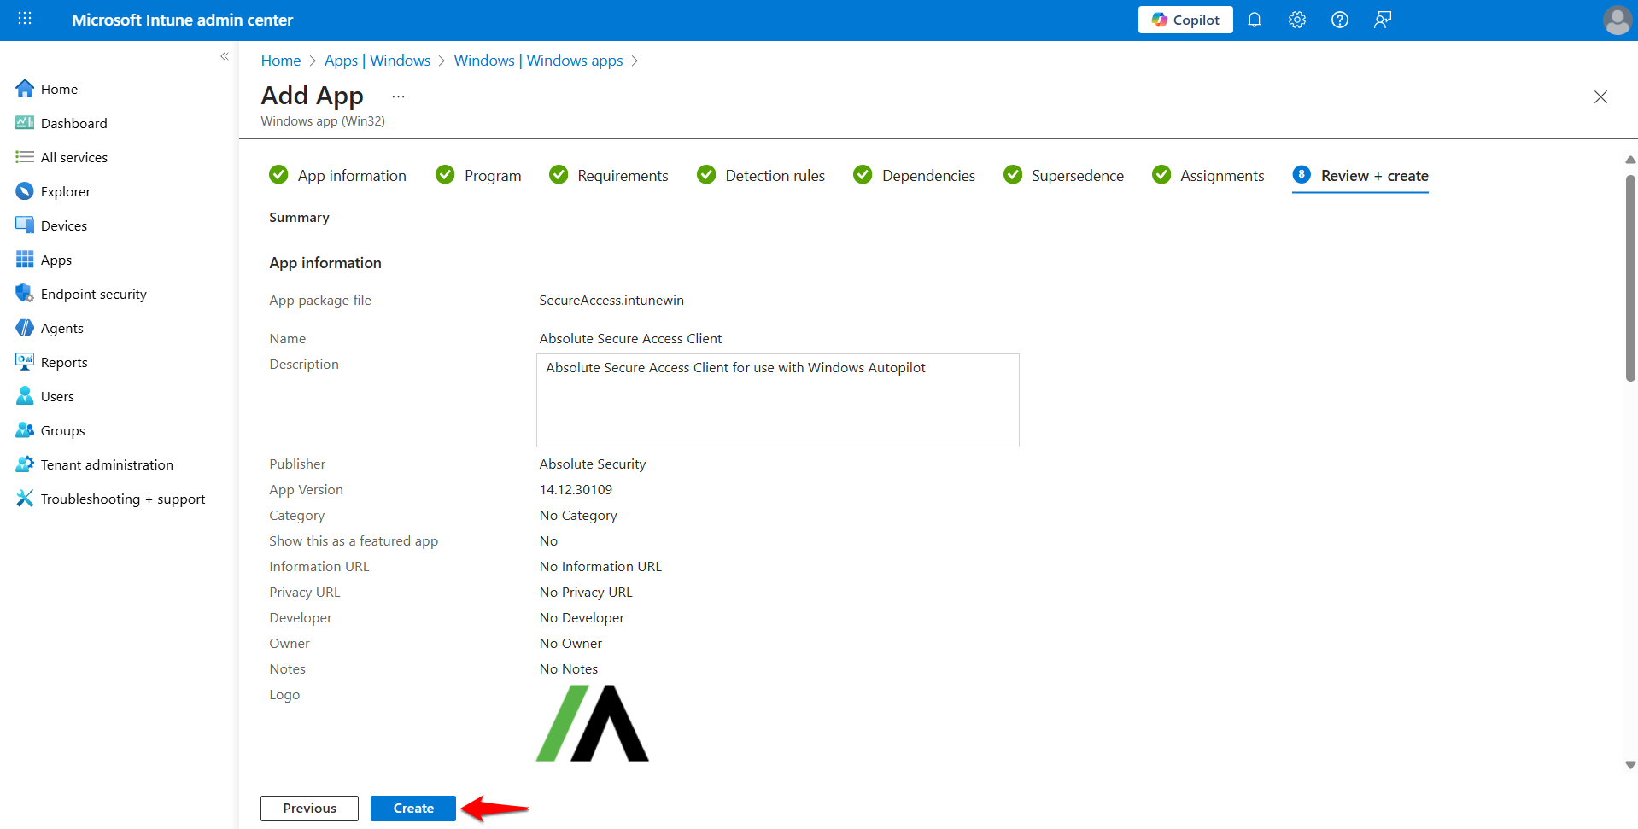Switch to App information step
The image size is (1638, 829).
click(338, 175)
